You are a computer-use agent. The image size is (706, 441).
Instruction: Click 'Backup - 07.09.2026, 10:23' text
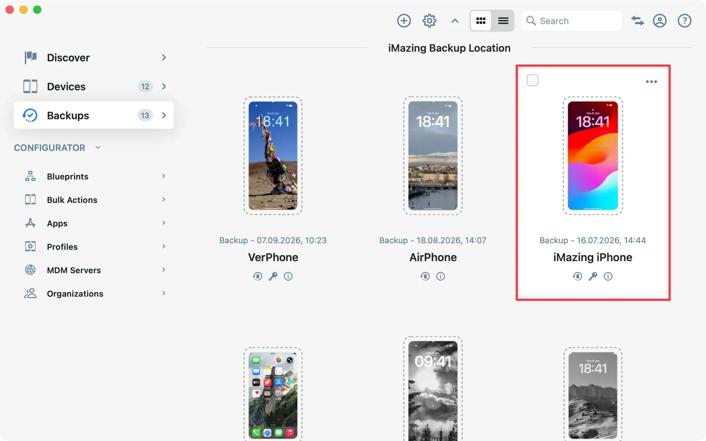pos(273,240)
